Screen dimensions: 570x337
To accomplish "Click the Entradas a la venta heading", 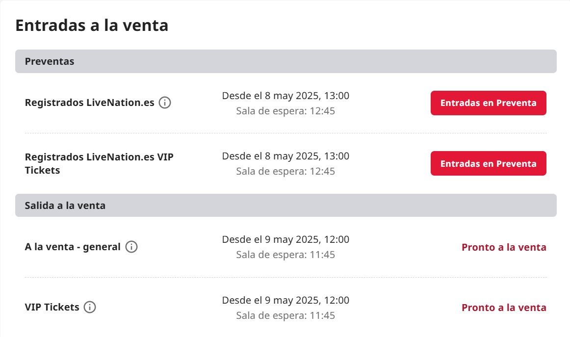I will (92, 26).
